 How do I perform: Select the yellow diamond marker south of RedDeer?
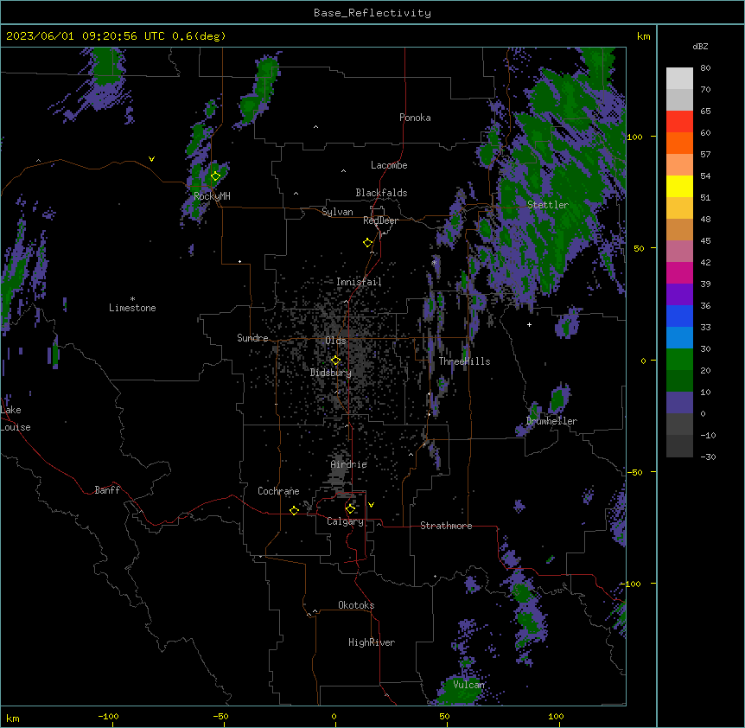(367, 243)
